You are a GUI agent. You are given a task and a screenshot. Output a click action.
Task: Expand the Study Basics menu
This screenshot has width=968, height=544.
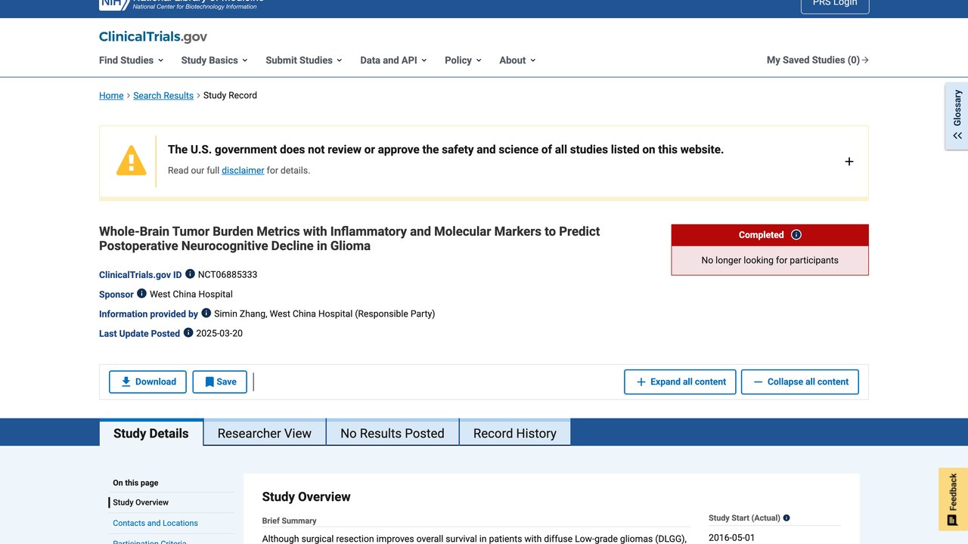[214, 60]
